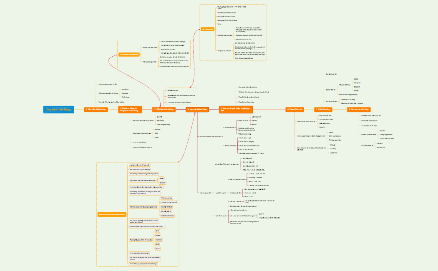Image resolution: width=438 pixels, height=271 pixels.
Task: Select the "DUC" brand node
Action: pyautogui.click(x=157, y=231)
